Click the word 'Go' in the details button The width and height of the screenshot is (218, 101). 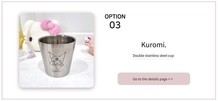click(x=135, y=79)
